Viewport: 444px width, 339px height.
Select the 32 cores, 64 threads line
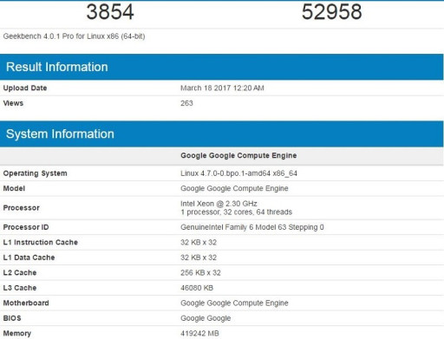(237, 212)
